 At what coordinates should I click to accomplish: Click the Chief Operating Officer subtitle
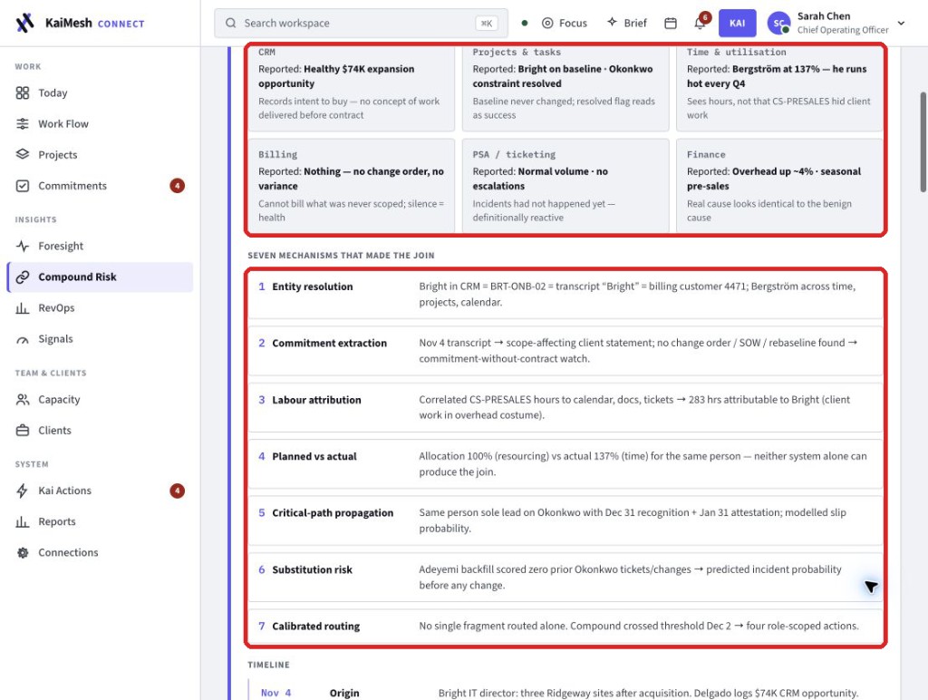point(843,30)
